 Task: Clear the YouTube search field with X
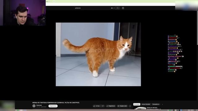114,8
